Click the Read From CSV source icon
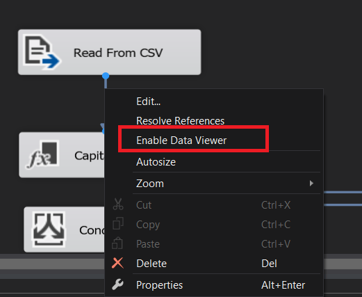 [42, 51]
